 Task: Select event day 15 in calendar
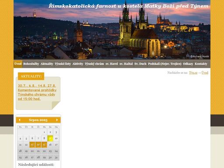(x=44, y=145)
